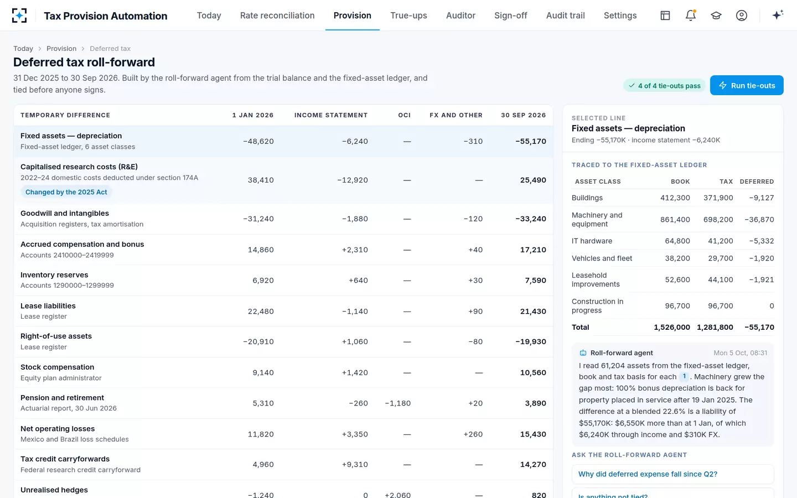
Task: Select the Capitalised research costs (R&E) row
Action: coord(283,180)
